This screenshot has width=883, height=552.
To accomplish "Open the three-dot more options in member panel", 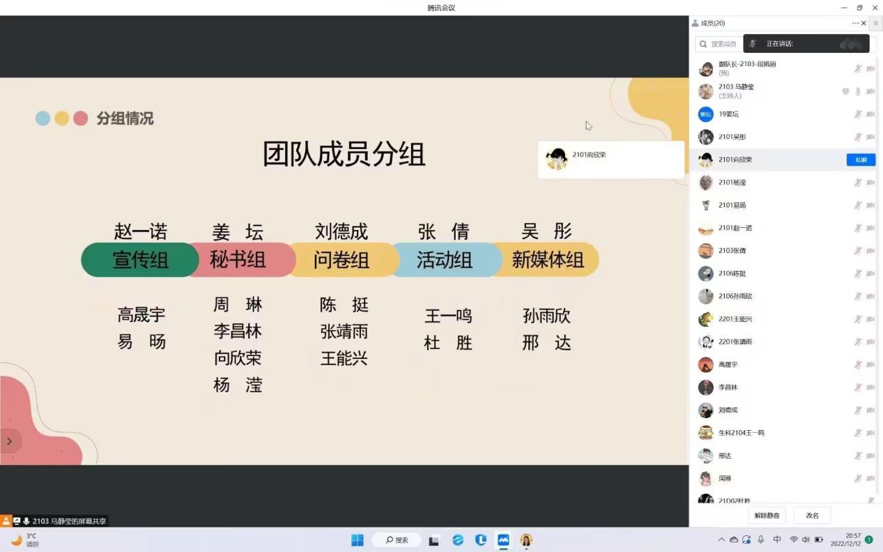I will [855, 24].
